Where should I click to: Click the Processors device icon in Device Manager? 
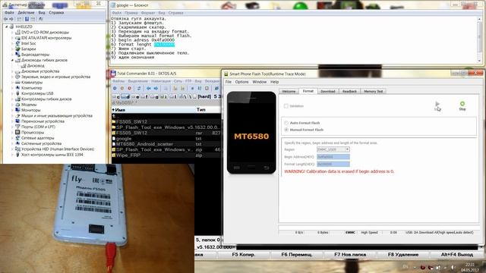(17, 132)
